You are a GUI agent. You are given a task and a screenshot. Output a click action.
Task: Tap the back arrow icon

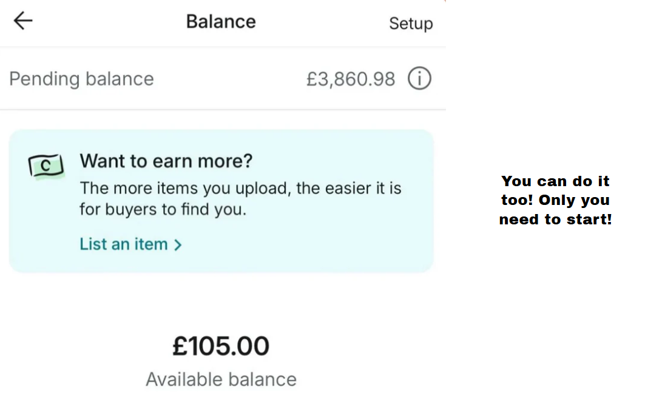23,21
